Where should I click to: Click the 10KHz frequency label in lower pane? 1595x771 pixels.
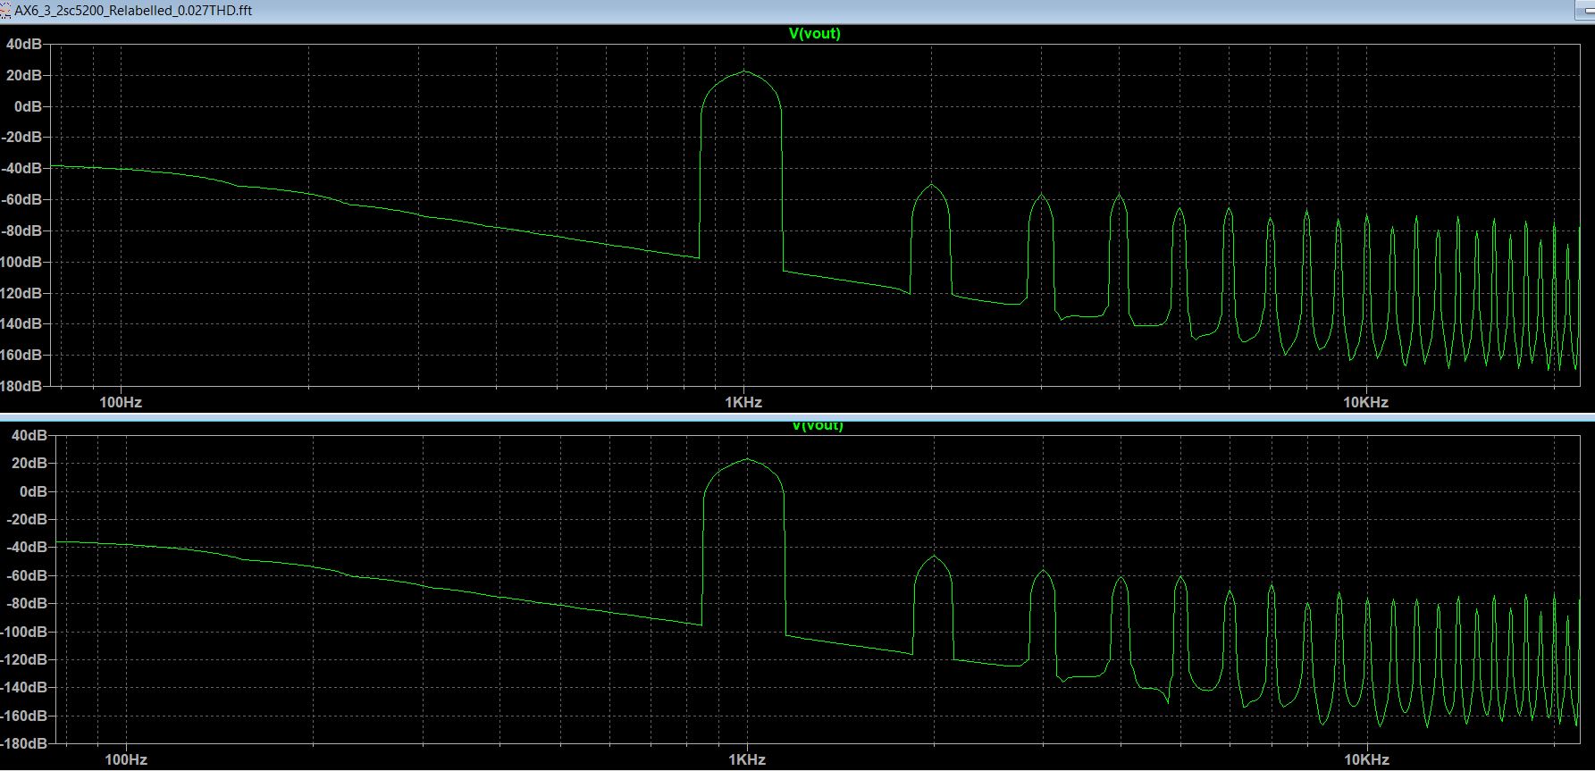click(1367, 760)
